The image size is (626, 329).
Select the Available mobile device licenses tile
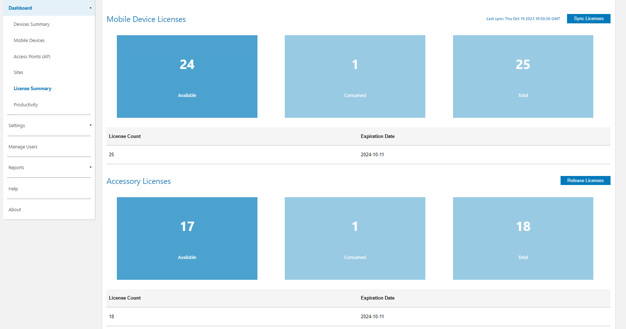tap(187, 76)
